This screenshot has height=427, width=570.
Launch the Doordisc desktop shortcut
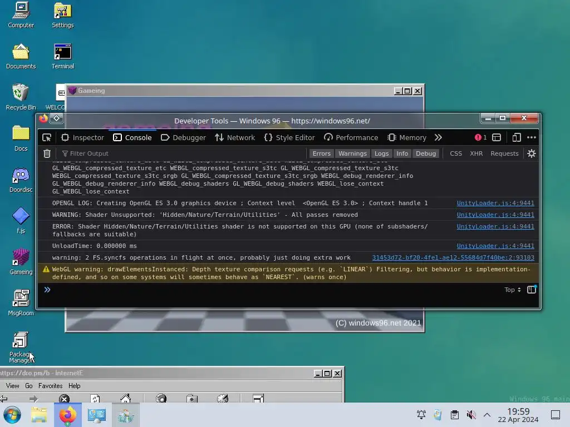pyautogui.click(x=21, y=180)
